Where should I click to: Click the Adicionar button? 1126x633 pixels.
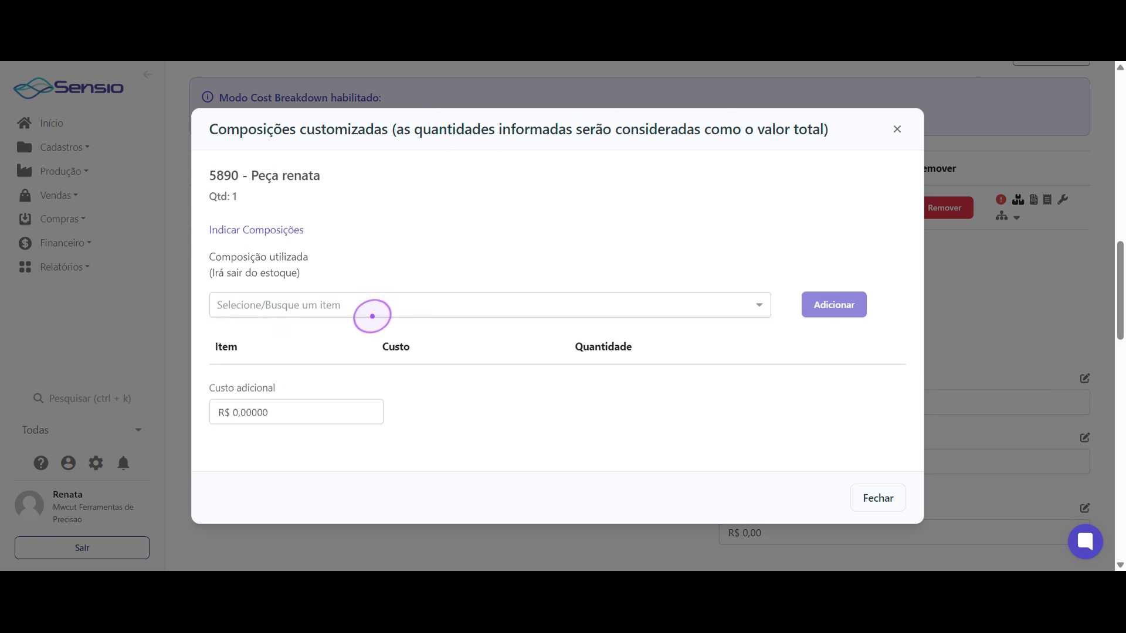click(834, 305)
